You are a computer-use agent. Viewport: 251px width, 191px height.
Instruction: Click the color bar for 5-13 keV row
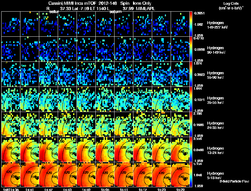click(191, 174)
